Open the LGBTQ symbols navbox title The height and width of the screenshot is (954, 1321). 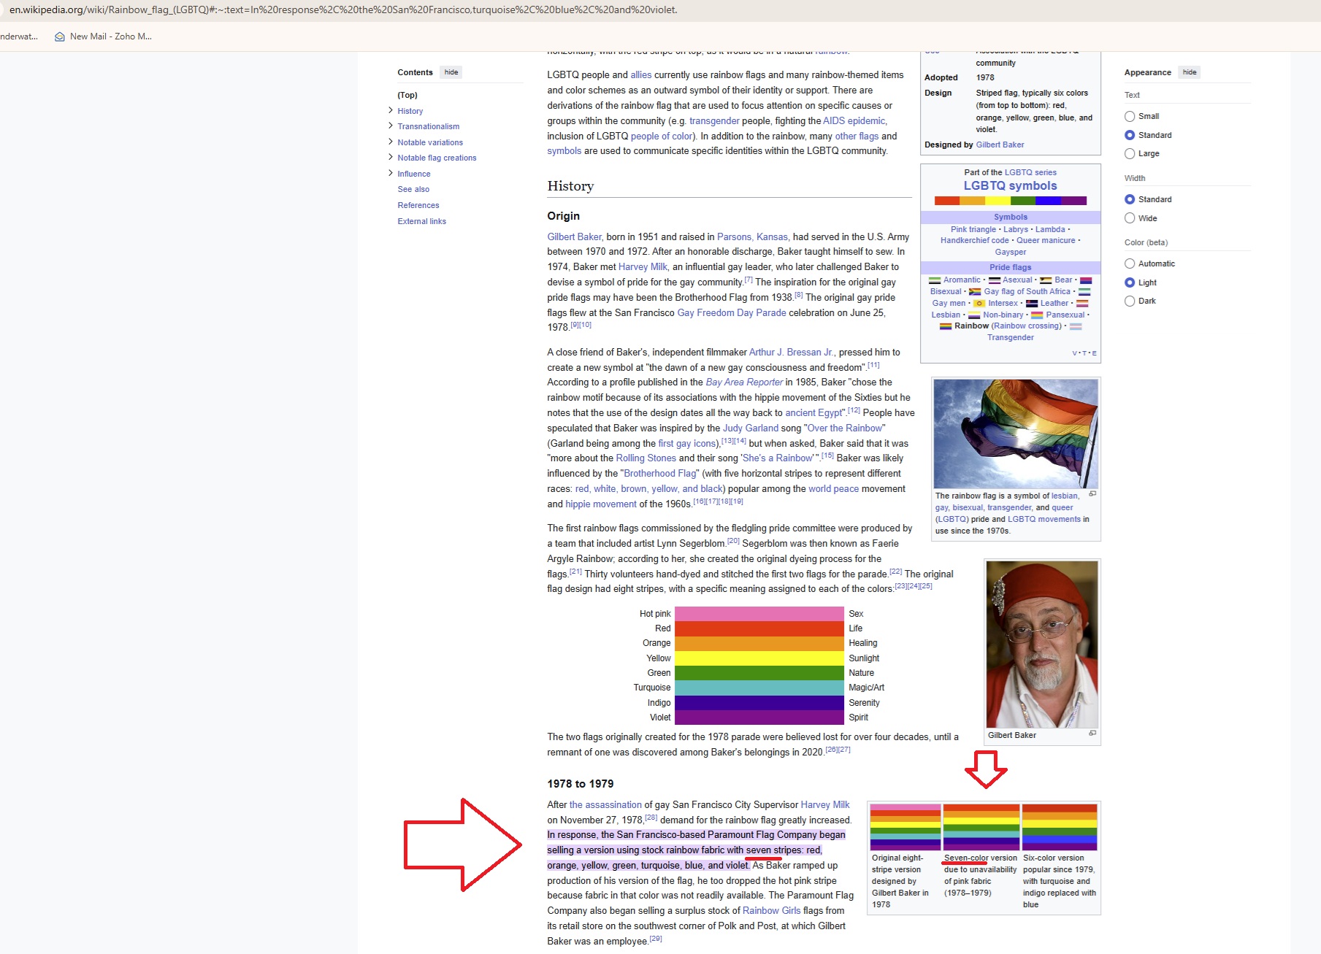click(x=1010, y=185)
